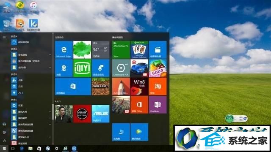Image resolution: width=271 pixels, height=152 pixels.
Task: Open Settings entry in the app list
Action: [31, 105]
